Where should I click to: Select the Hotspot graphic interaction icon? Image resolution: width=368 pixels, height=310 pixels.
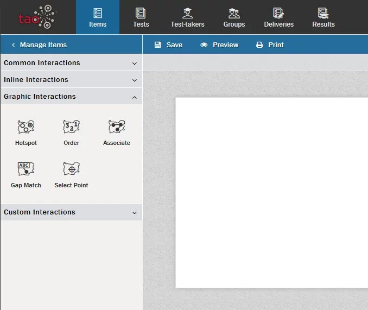point(26,127)
